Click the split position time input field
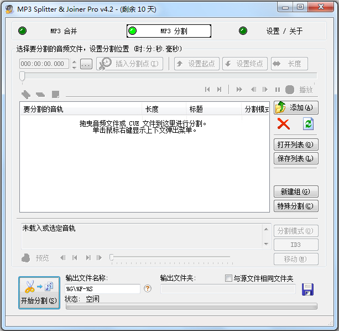The width and height of the screenshot is (339, 331). click(x=44, y=64)
